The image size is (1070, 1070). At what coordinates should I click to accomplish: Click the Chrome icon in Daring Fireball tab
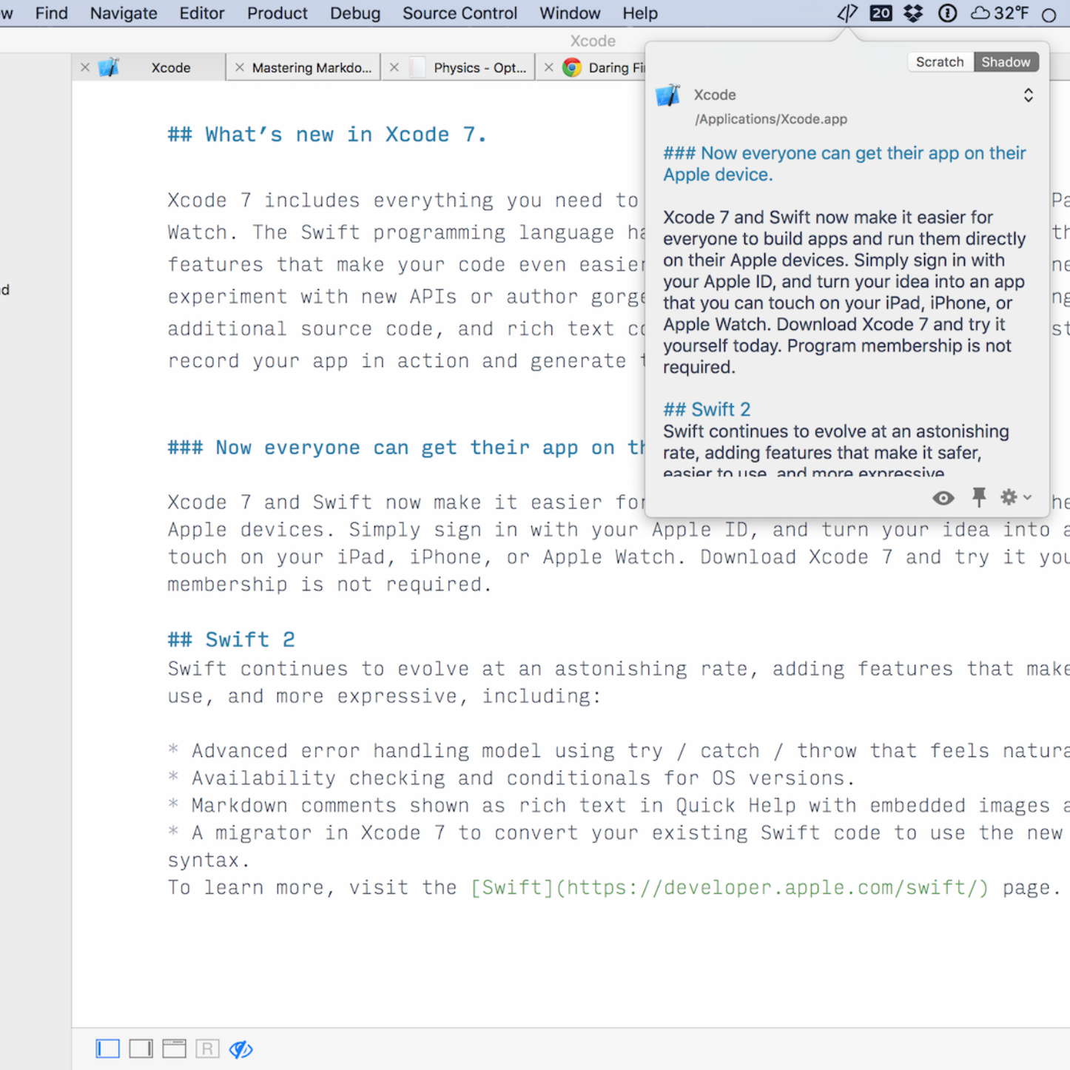pos(571,67)
